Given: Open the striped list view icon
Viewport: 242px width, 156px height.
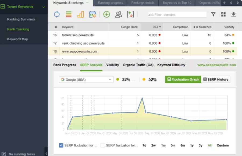Looking at the screenshot, I should pyautogui.click(x=69, y=14).
